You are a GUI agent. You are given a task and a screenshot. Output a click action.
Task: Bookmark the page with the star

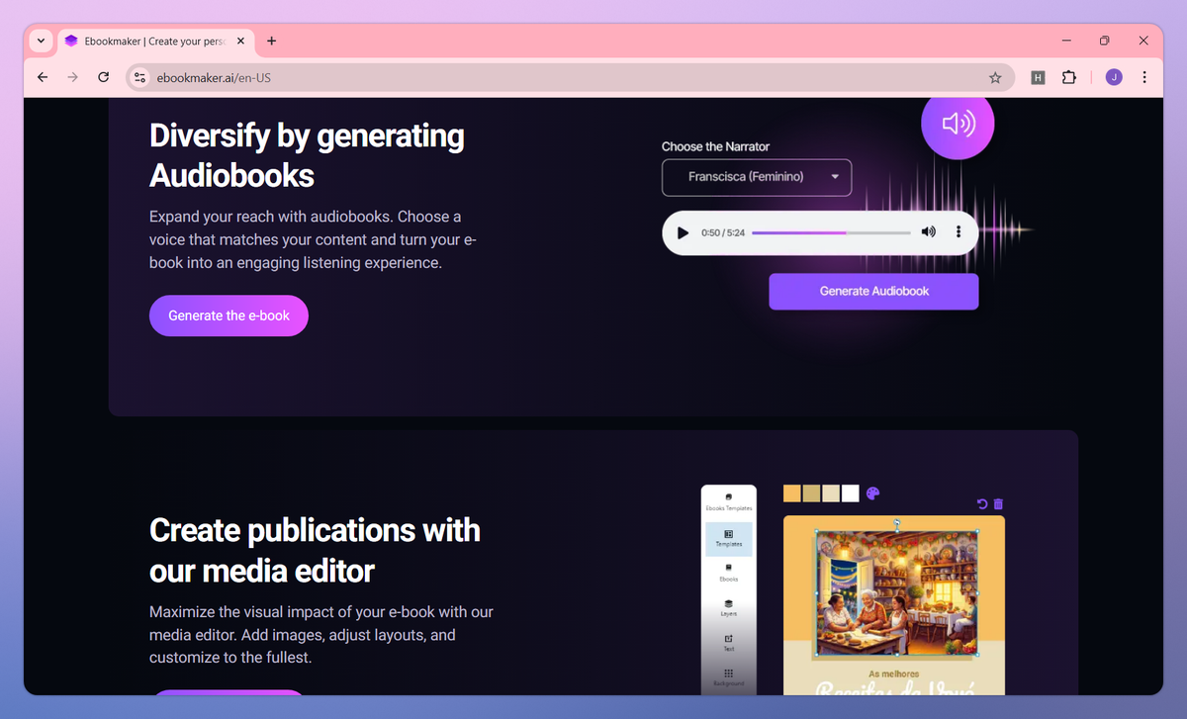point(995,77)
